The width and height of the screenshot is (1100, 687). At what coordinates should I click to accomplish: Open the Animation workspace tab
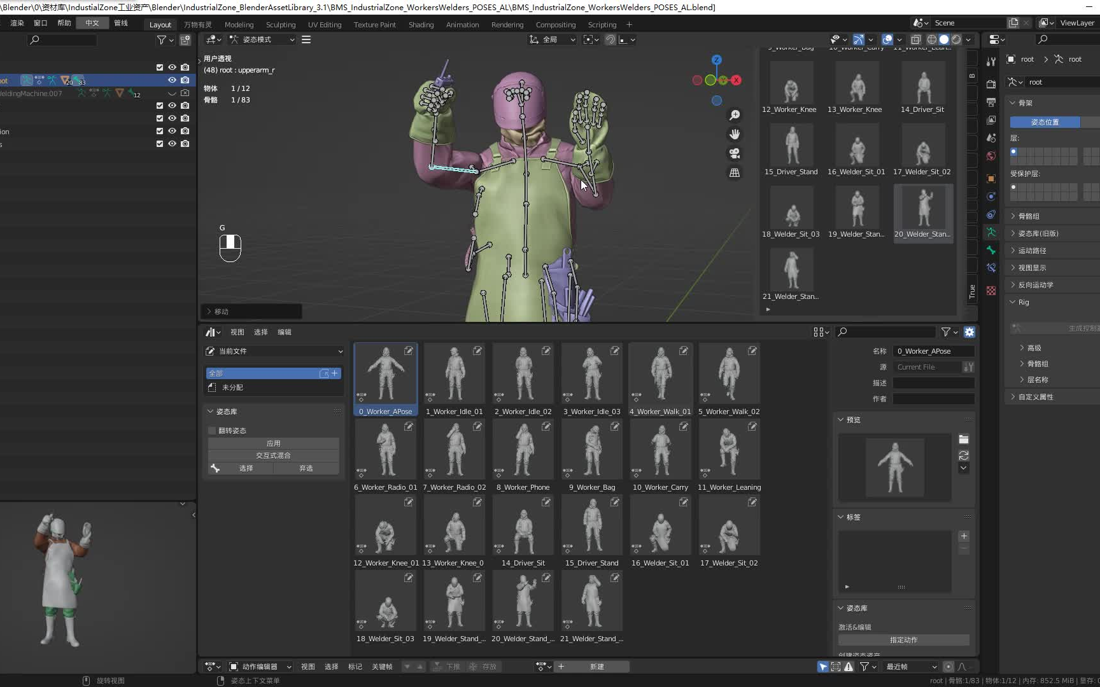pyautogui.click(x=462, y=25)
